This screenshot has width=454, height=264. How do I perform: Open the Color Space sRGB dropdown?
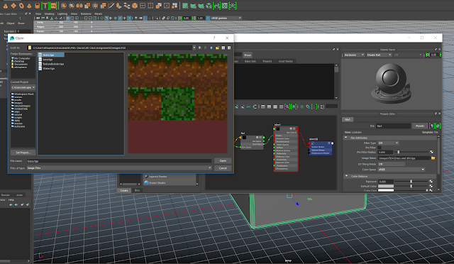pyautogui.click(x=402, y=170)
